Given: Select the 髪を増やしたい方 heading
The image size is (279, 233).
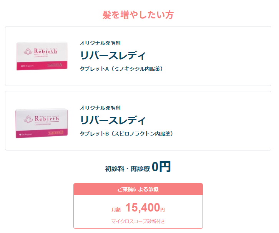Looking at the screenshot, I should pyautogui.click(x=138, y=15).
